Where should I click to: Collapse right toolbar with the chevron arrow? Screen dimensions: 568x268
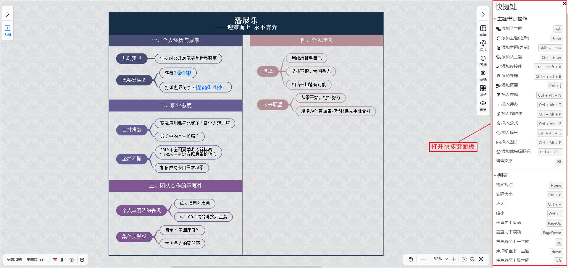[x=483, y=14]
